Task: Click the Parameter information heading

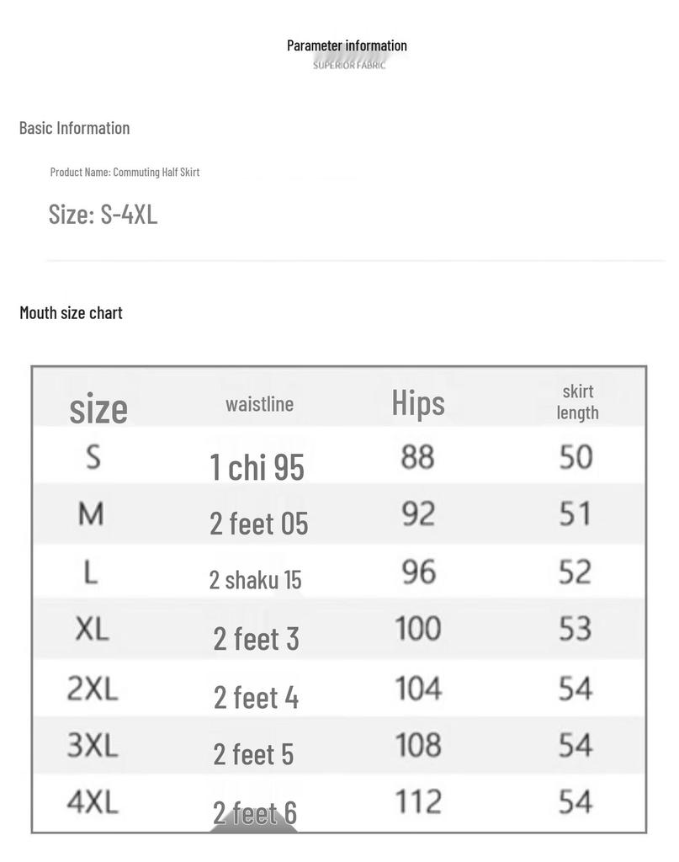Action: click(347, 45)
